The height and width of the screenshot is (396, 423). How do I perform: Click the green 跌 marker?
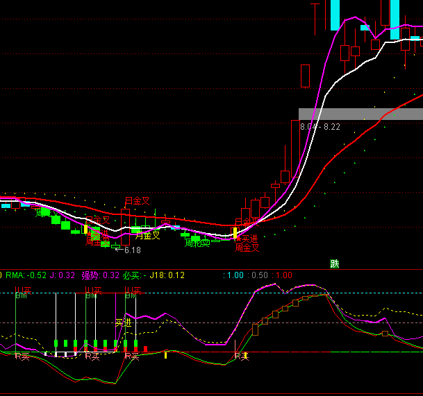click(x=335, y=264)
